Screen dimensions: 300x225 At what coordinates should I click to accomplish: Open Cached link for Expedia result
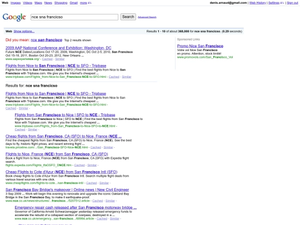79,165
